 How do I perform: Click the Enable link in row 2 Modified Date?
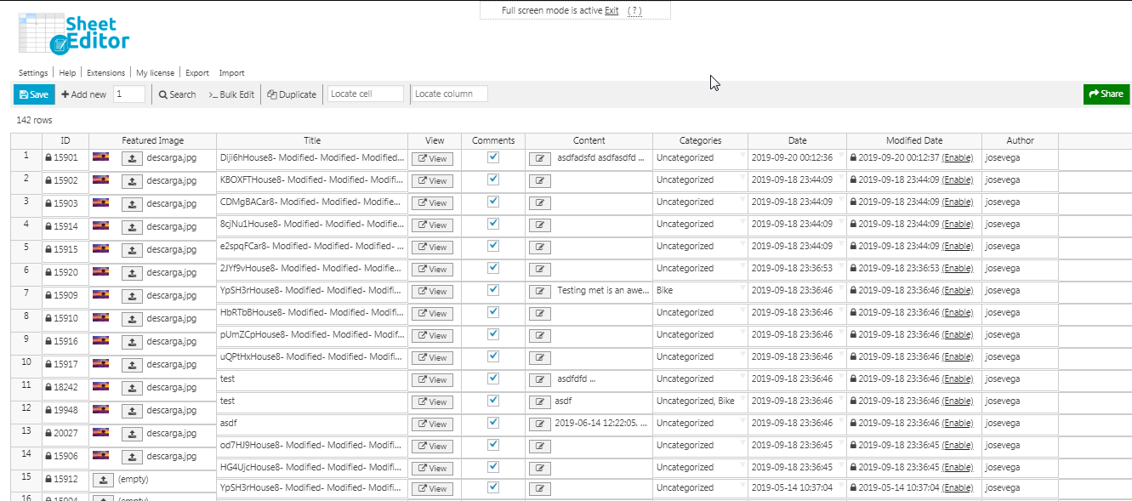[x=958, y=180]
